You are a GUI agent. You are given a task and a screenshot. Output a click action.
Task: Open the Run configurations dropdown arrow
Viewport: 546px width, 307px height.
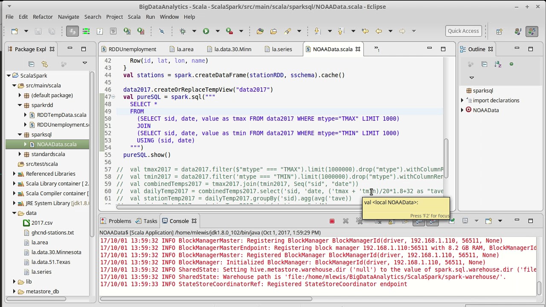[217, 31]
